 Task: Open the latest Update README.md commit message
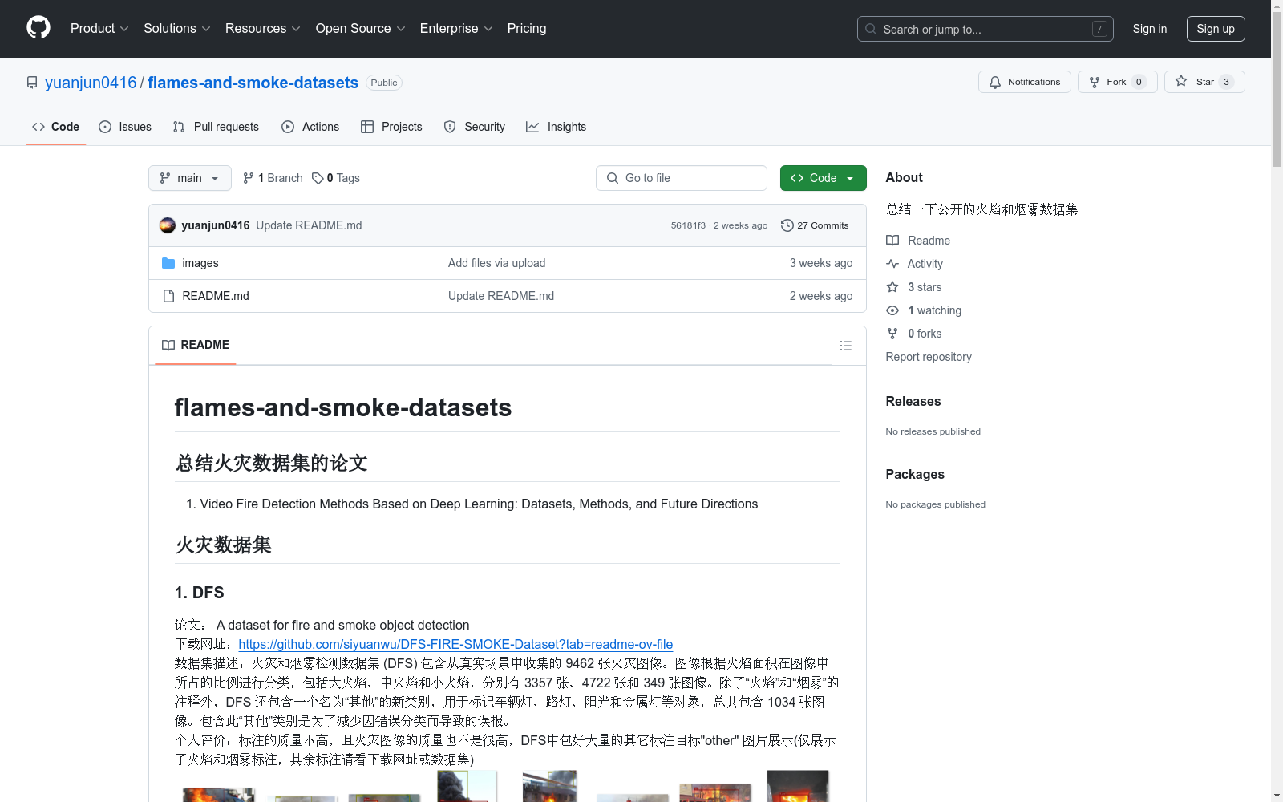(x=309, y=225)
